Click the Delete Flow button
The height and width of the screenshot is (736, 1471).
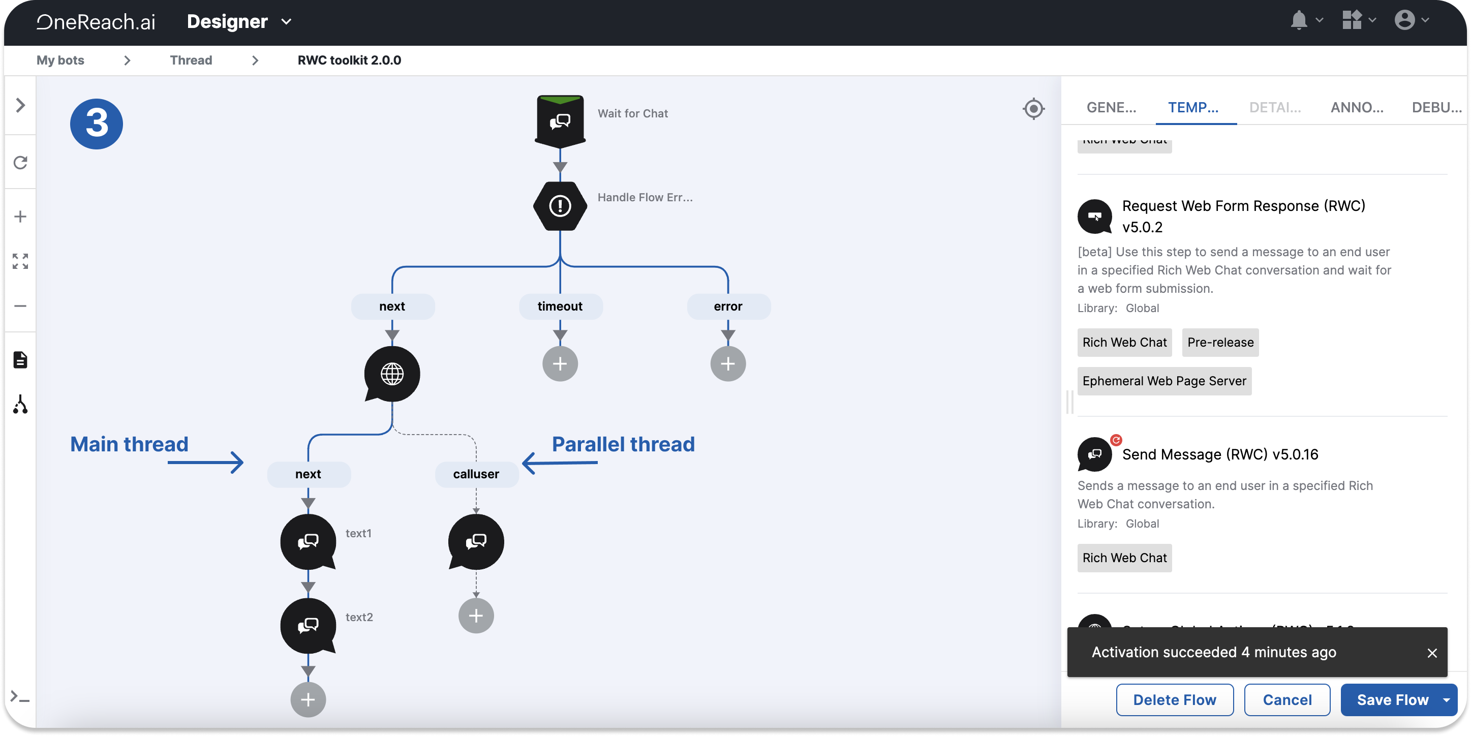(x=1174, y=699)
